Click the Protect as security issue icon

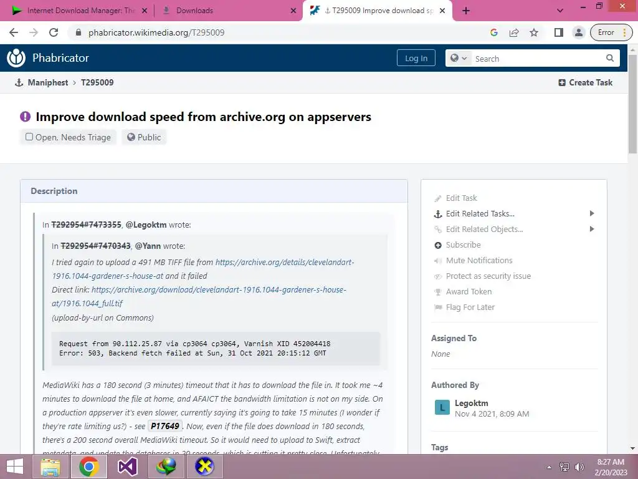pyautogui.click(x=438, y=276)
